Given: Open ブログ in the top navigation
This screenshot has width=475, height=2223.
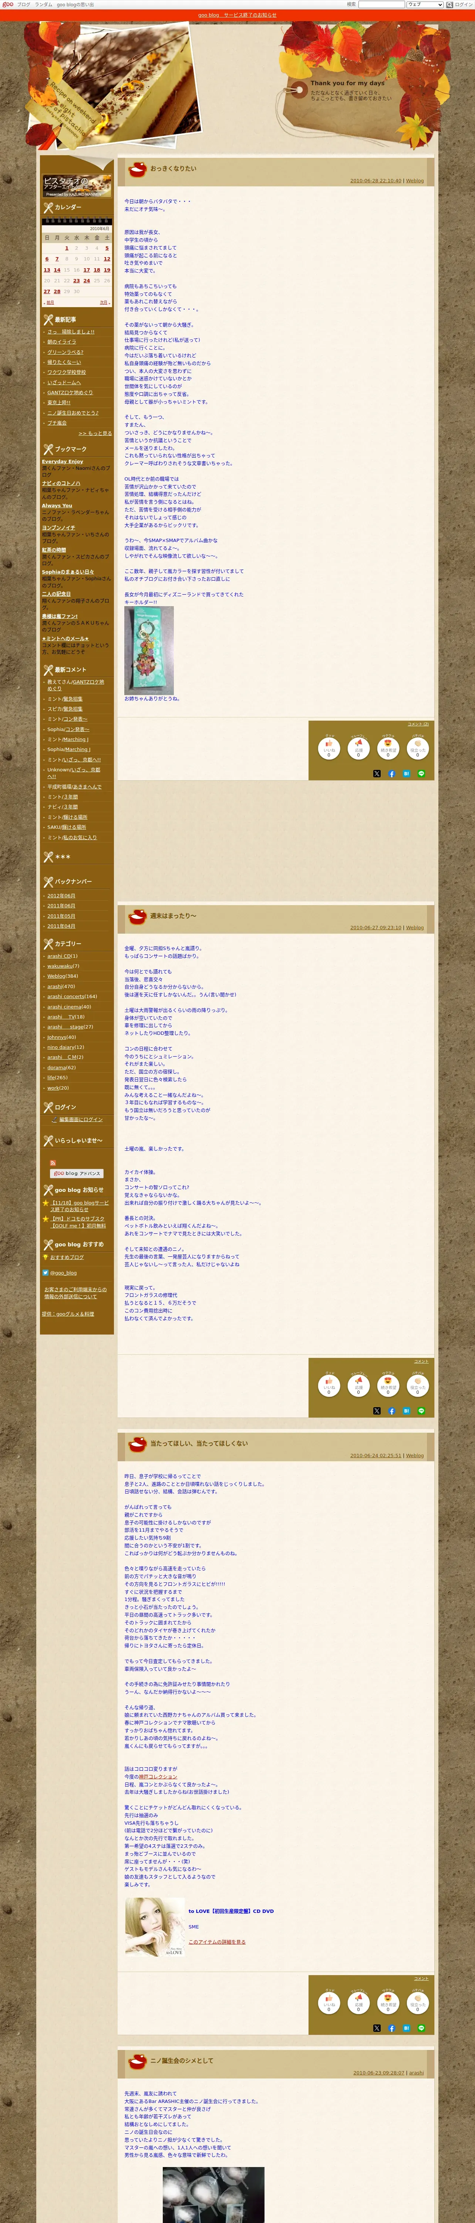Looking at the screenshot, I should (23, 4).
